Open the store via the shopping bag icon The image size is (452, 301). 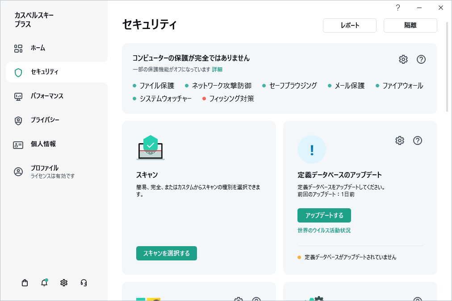click(x=25, y=283)
